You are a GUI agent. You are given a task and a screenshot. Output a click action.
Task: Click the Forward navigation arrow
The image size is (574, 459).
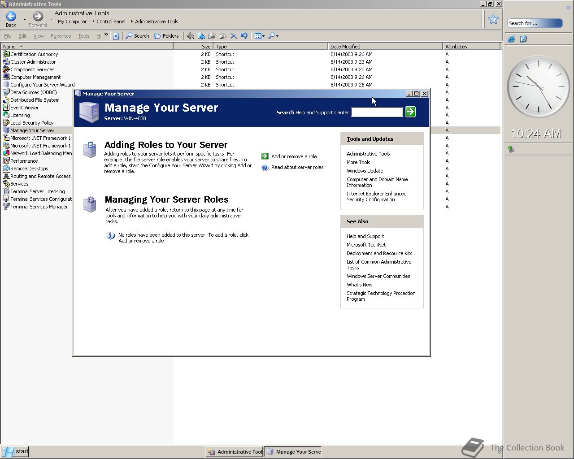pos(38,17)
